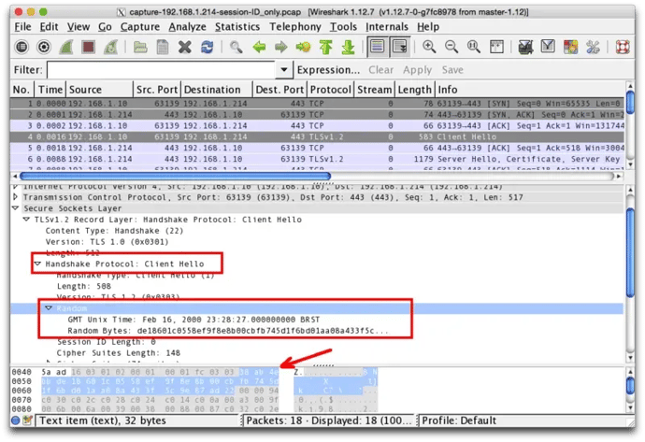Open the Analyze menu
The image size is (645, 442).
coord(187,27)
